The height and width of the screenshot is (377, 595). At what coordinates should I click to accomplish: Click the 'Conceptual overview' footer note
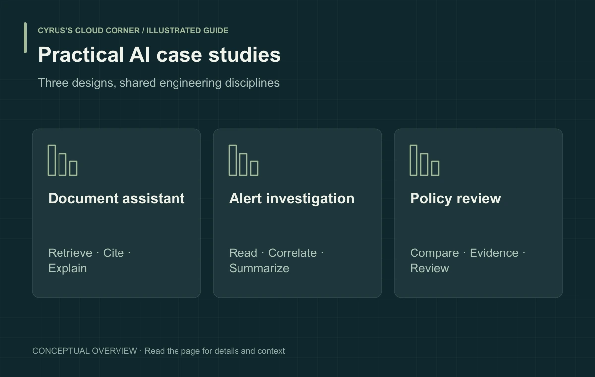159,351
